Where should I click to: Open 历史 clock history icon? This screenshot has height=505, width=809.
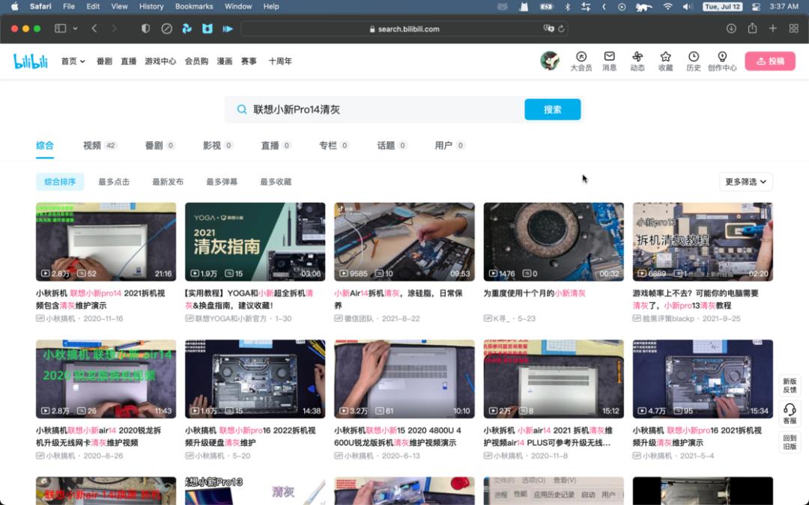click(x=694, y=57)
